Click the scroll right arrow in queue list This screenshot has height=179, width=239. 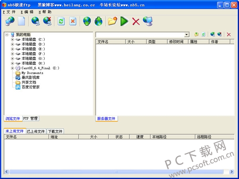point(232,172)
